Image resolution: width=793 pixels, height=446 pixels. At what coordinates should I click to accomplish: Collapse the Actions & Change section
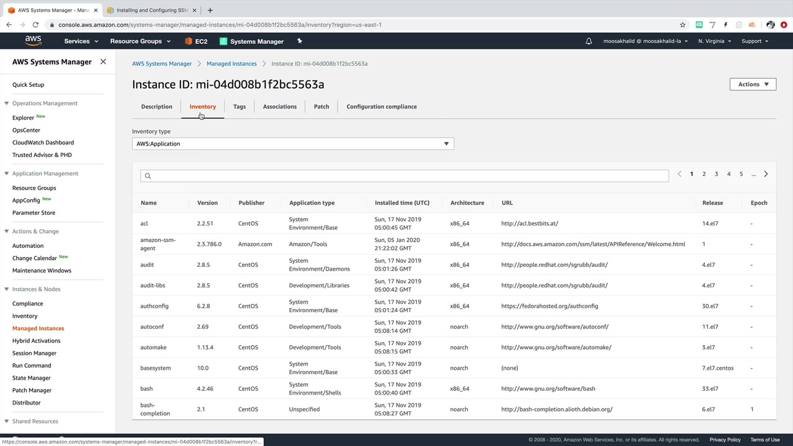pyautogui.click(x=6, y=232)
